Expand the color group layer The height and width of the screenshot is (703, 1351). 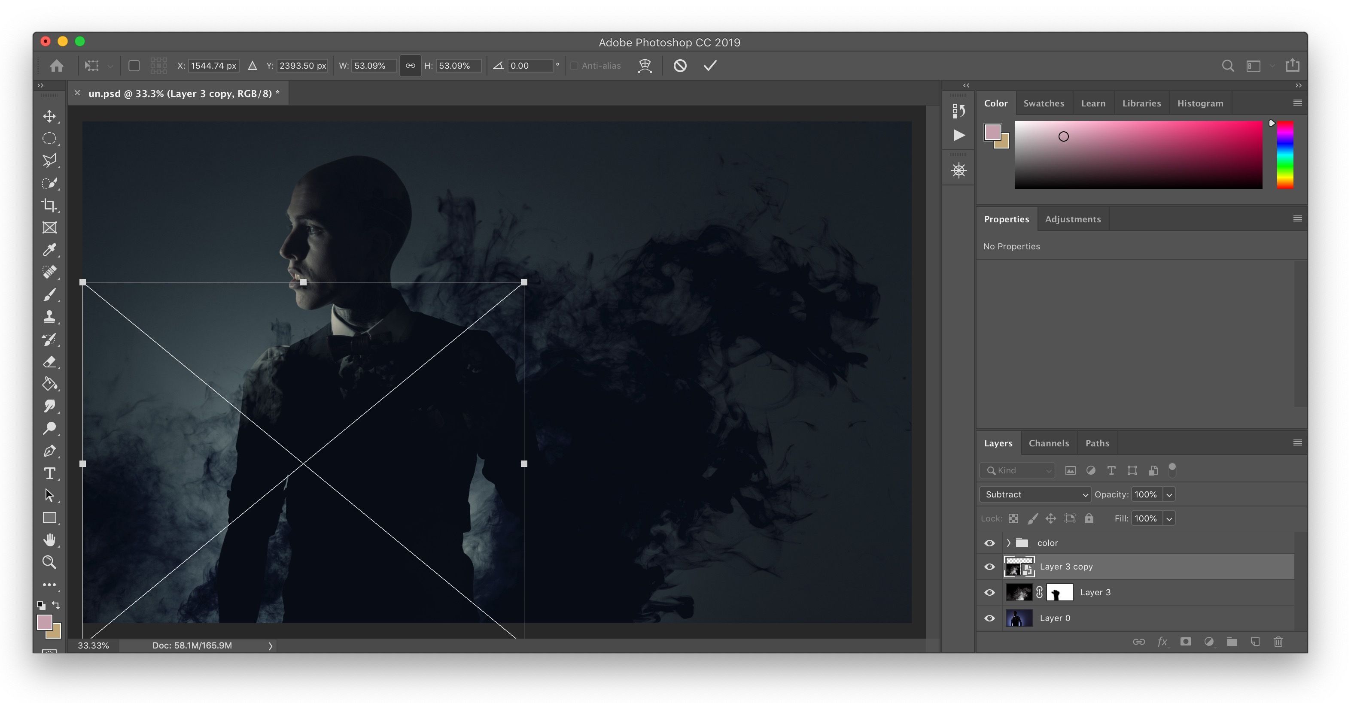pyautogui.click(x=1007, y=542)
